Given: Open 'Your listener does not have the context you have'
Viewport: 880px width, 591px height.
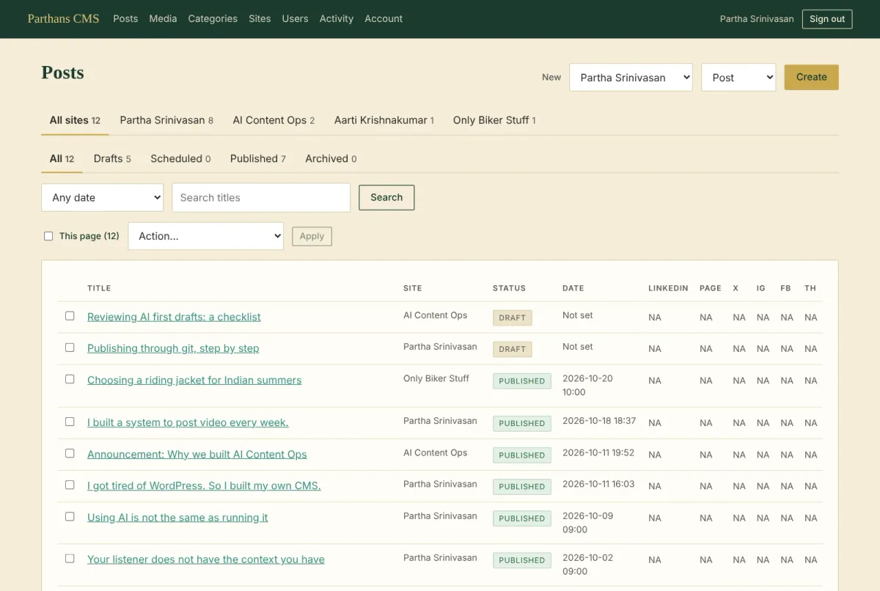Looking at the screenshot, I should (x=205, y=559).
